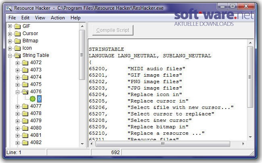This screenshot has width=262, height=163.
Task: Select the Bitmap folder icon
Action: [18, 41]
